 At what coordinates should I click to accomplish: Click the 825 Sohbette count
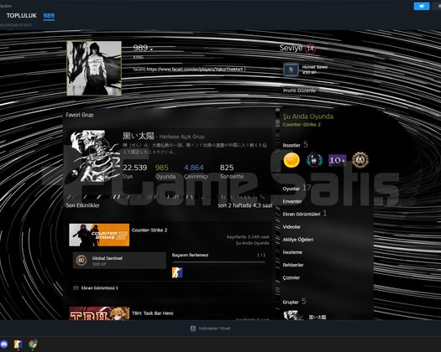coord(232,171)
